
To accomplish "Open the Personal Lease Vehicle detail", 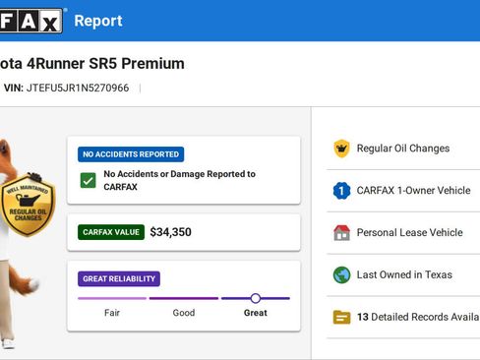I will [403, 232].
